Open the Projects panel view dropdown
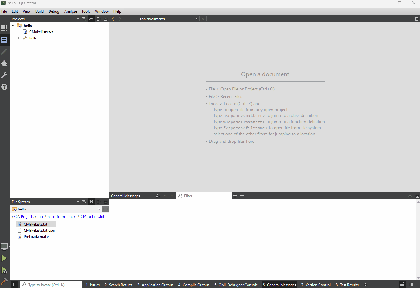 coord(78,19)
